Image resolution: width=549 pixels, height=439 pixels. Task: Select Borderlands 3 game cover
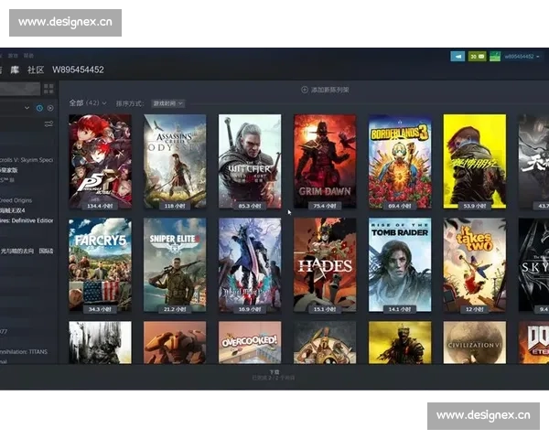400,160
